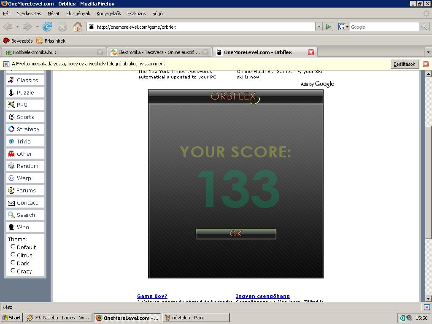The width and height of the screenshot is (432, 324).
Task: Open the Ingyen csengőhang ad link
Action: pos(262,296)
